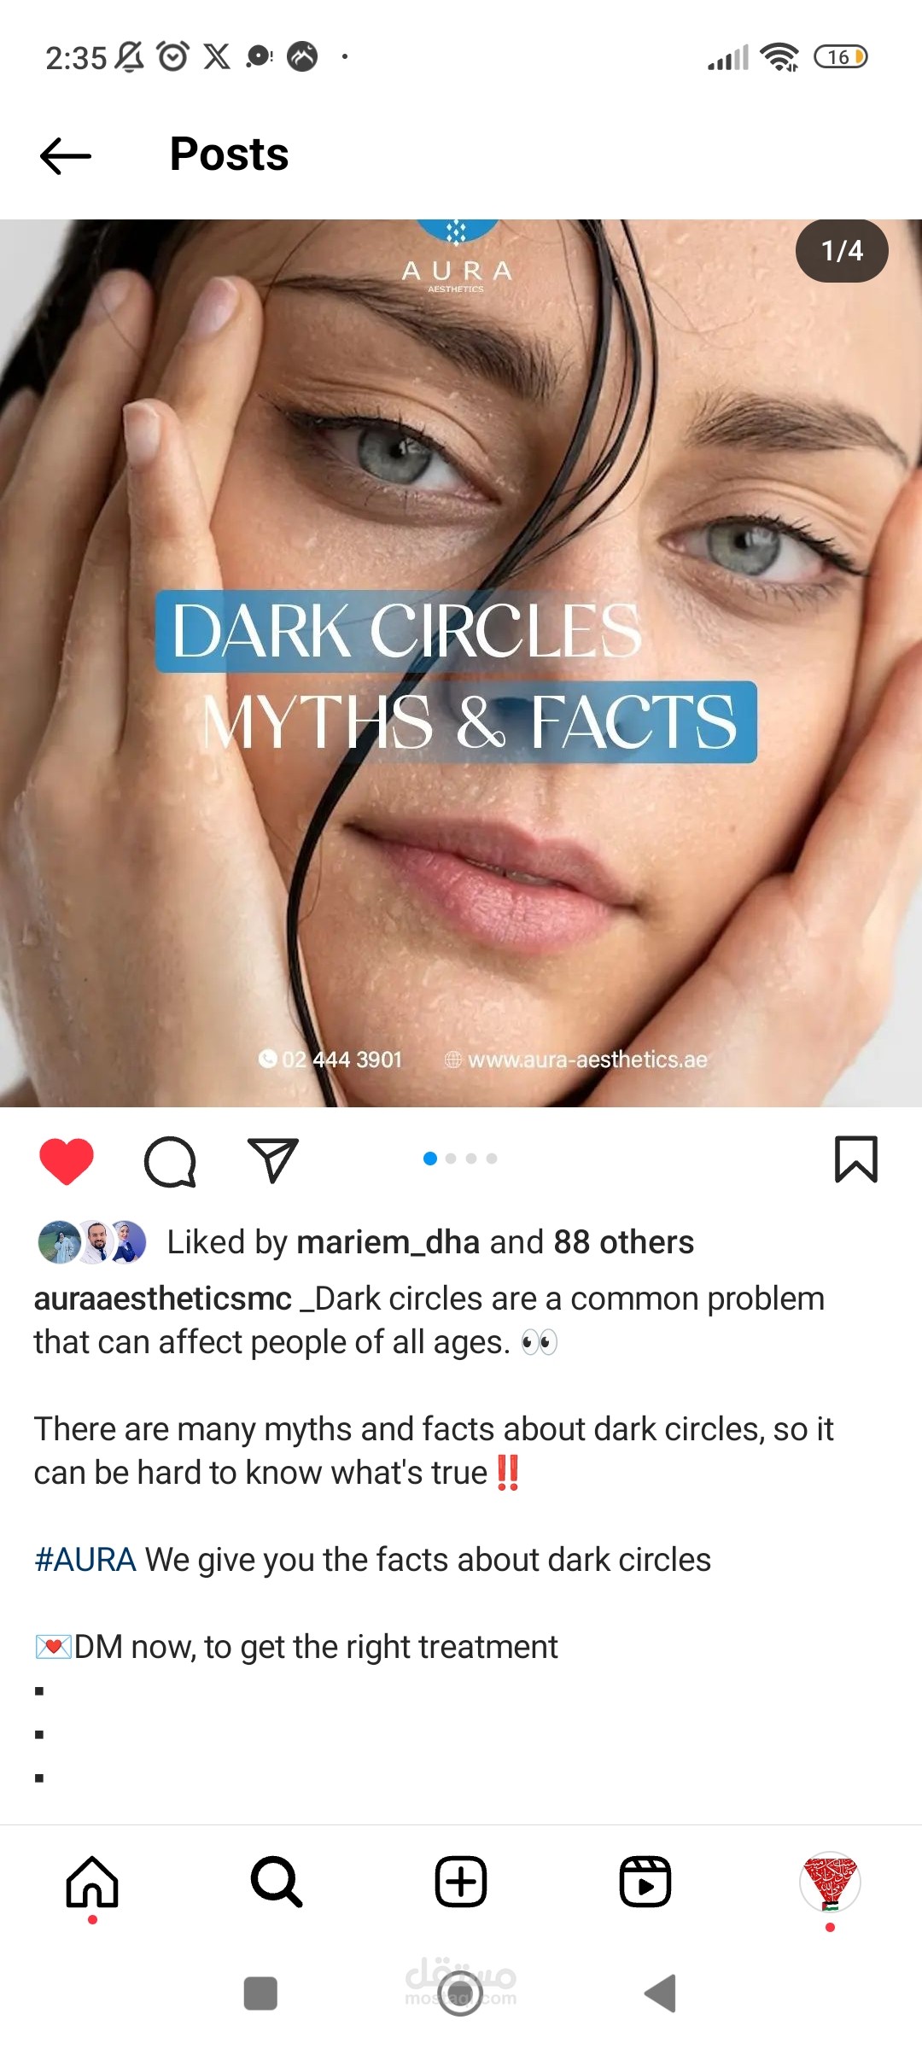
Task: Save post with the bookmark icon
Action: click(x=855, y=1159)
